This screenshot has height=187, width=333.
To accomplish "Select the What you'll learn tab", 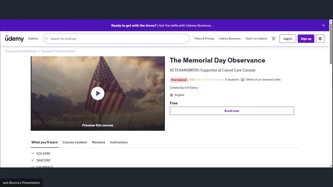I will coord(44,142).
